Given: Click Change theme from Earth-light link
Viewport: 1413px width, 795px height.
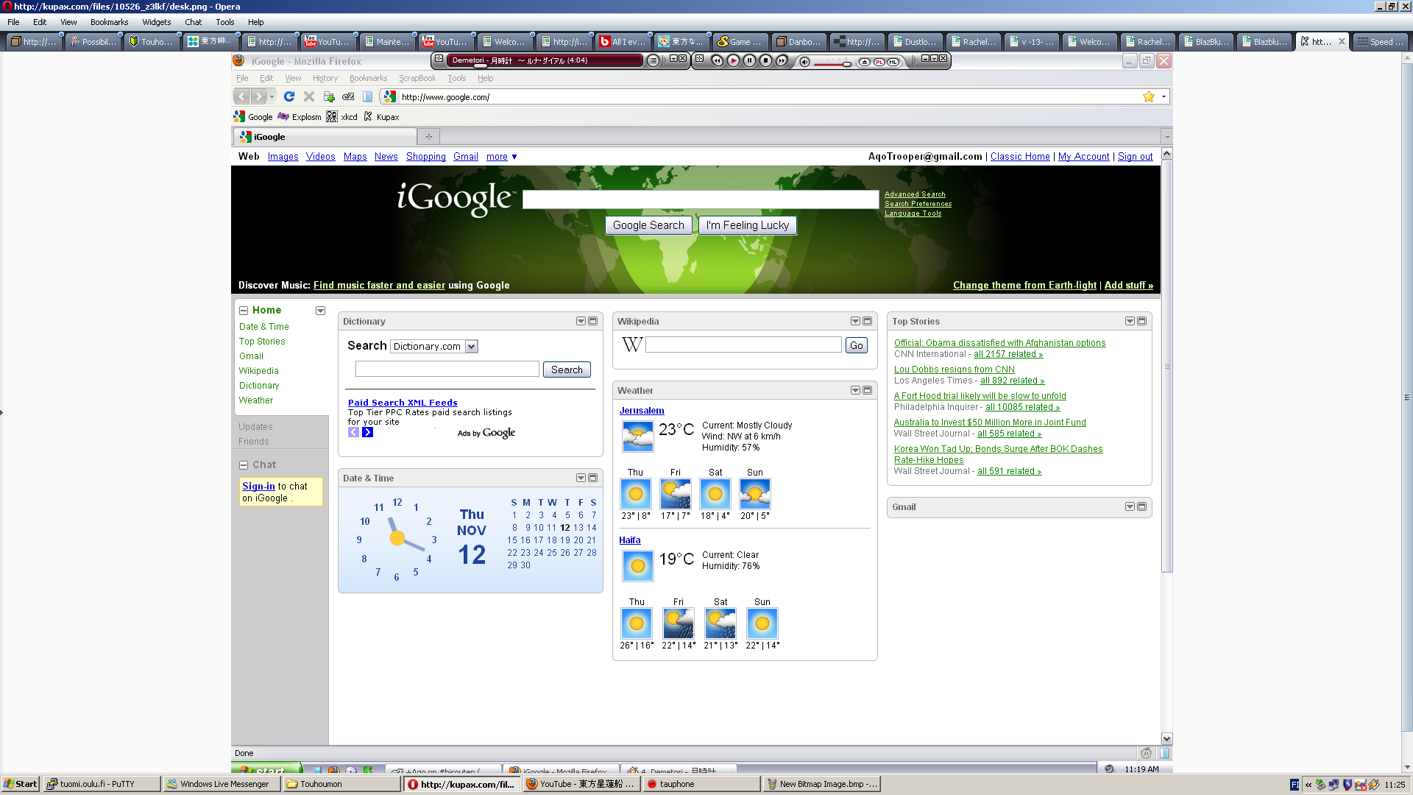Looking at the screenshot, I should [x=1024, y=286].
